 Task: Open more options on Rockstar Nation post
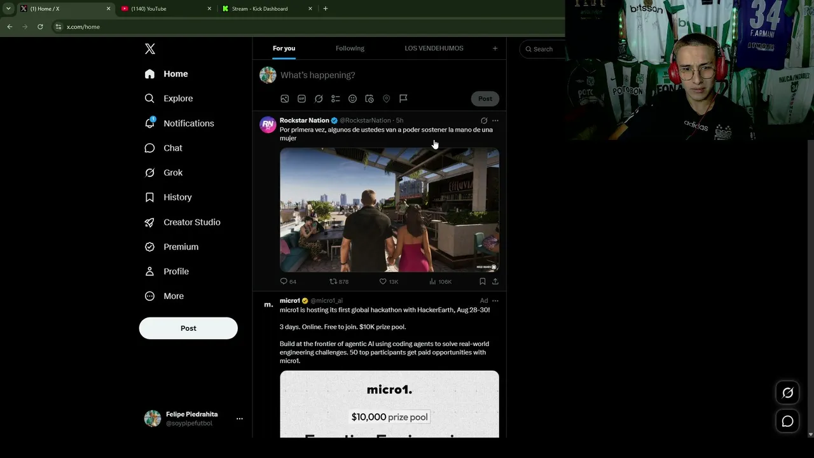pyautogui.click(x=495, y=120)
